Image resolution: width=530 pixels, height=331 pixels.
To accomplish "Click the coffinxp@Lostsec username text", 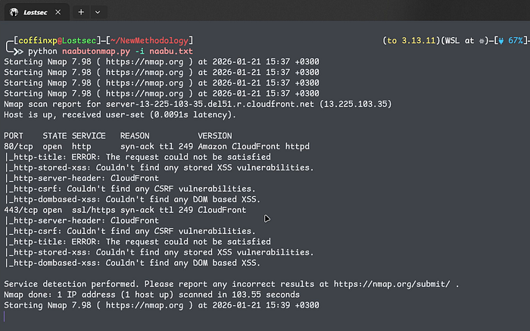I will (48, 40).
